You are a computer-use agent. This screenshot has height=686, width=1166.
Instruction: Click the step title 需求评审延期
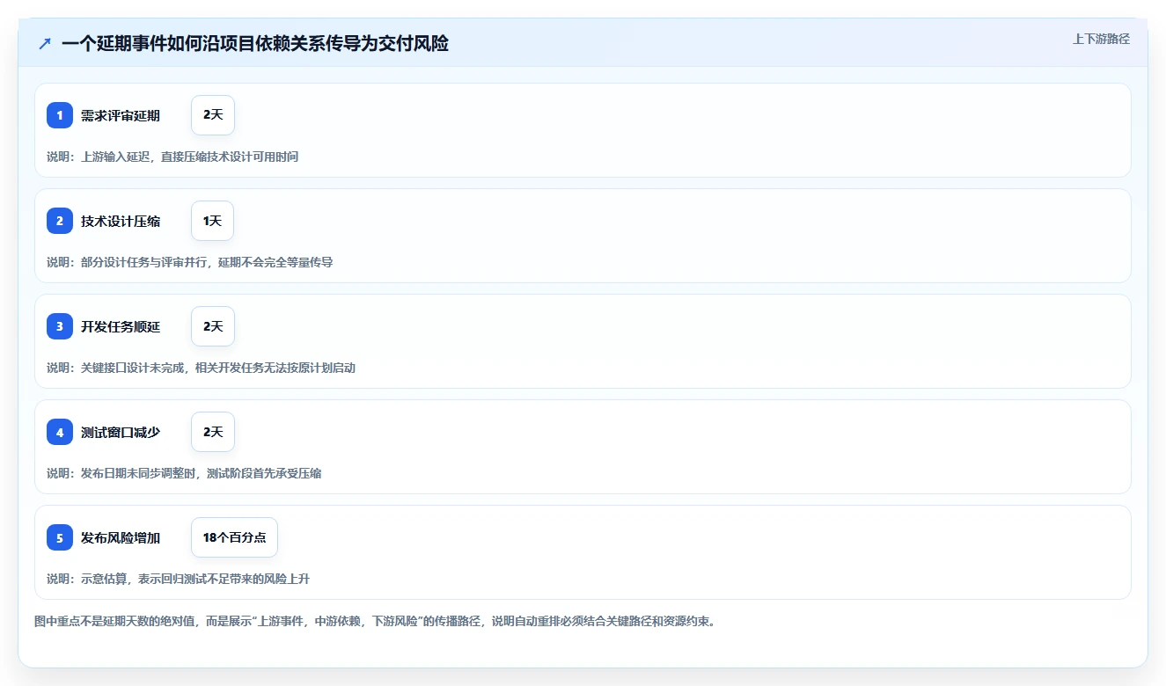(x=121, y=115)
